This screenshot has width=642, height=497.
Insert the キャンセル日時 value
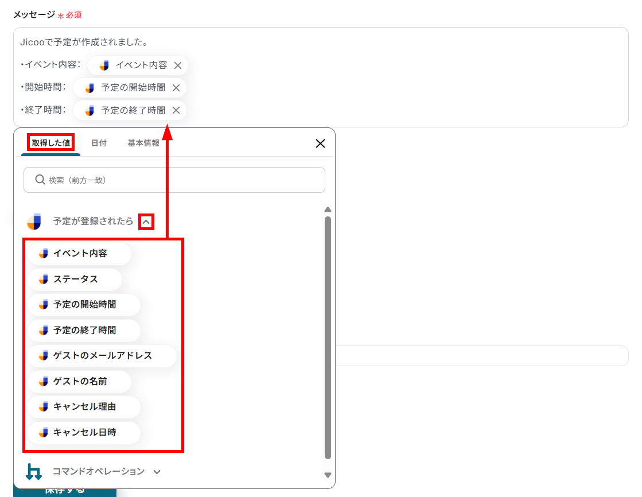[84, 432]
